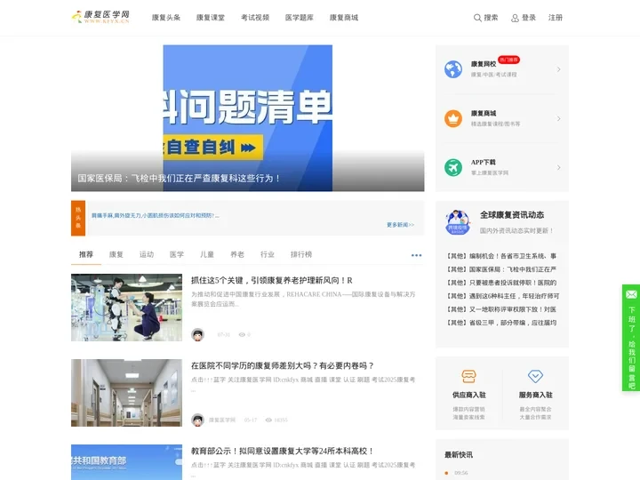Open 康复头条 in the top navigation

coord(166,18)
